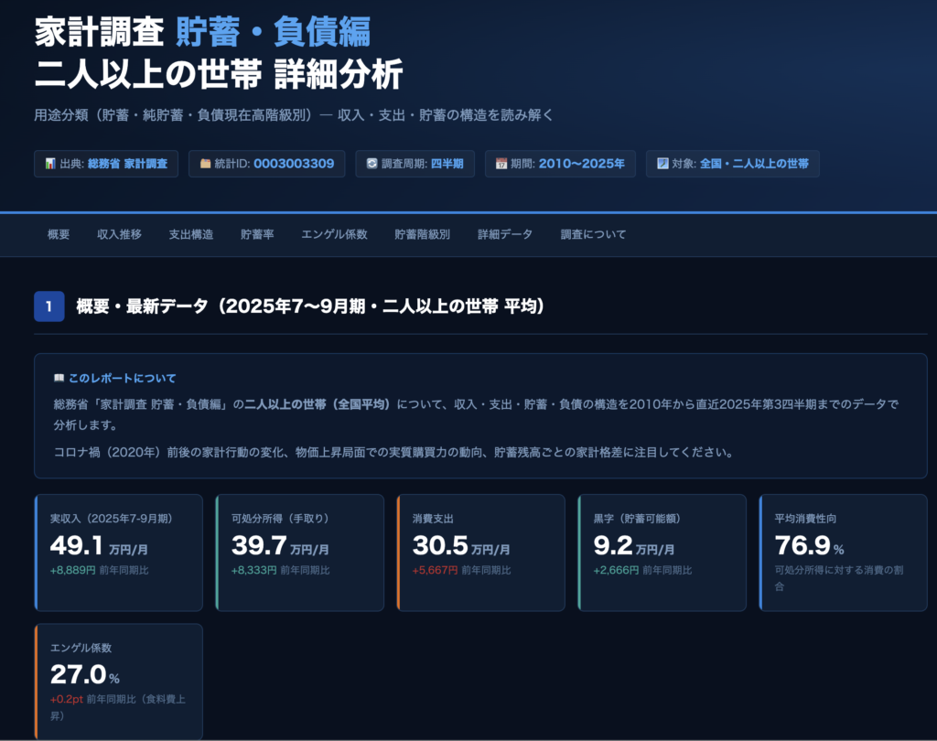Click the 調査について nav link
937x741 pixels.
[593, 234]
